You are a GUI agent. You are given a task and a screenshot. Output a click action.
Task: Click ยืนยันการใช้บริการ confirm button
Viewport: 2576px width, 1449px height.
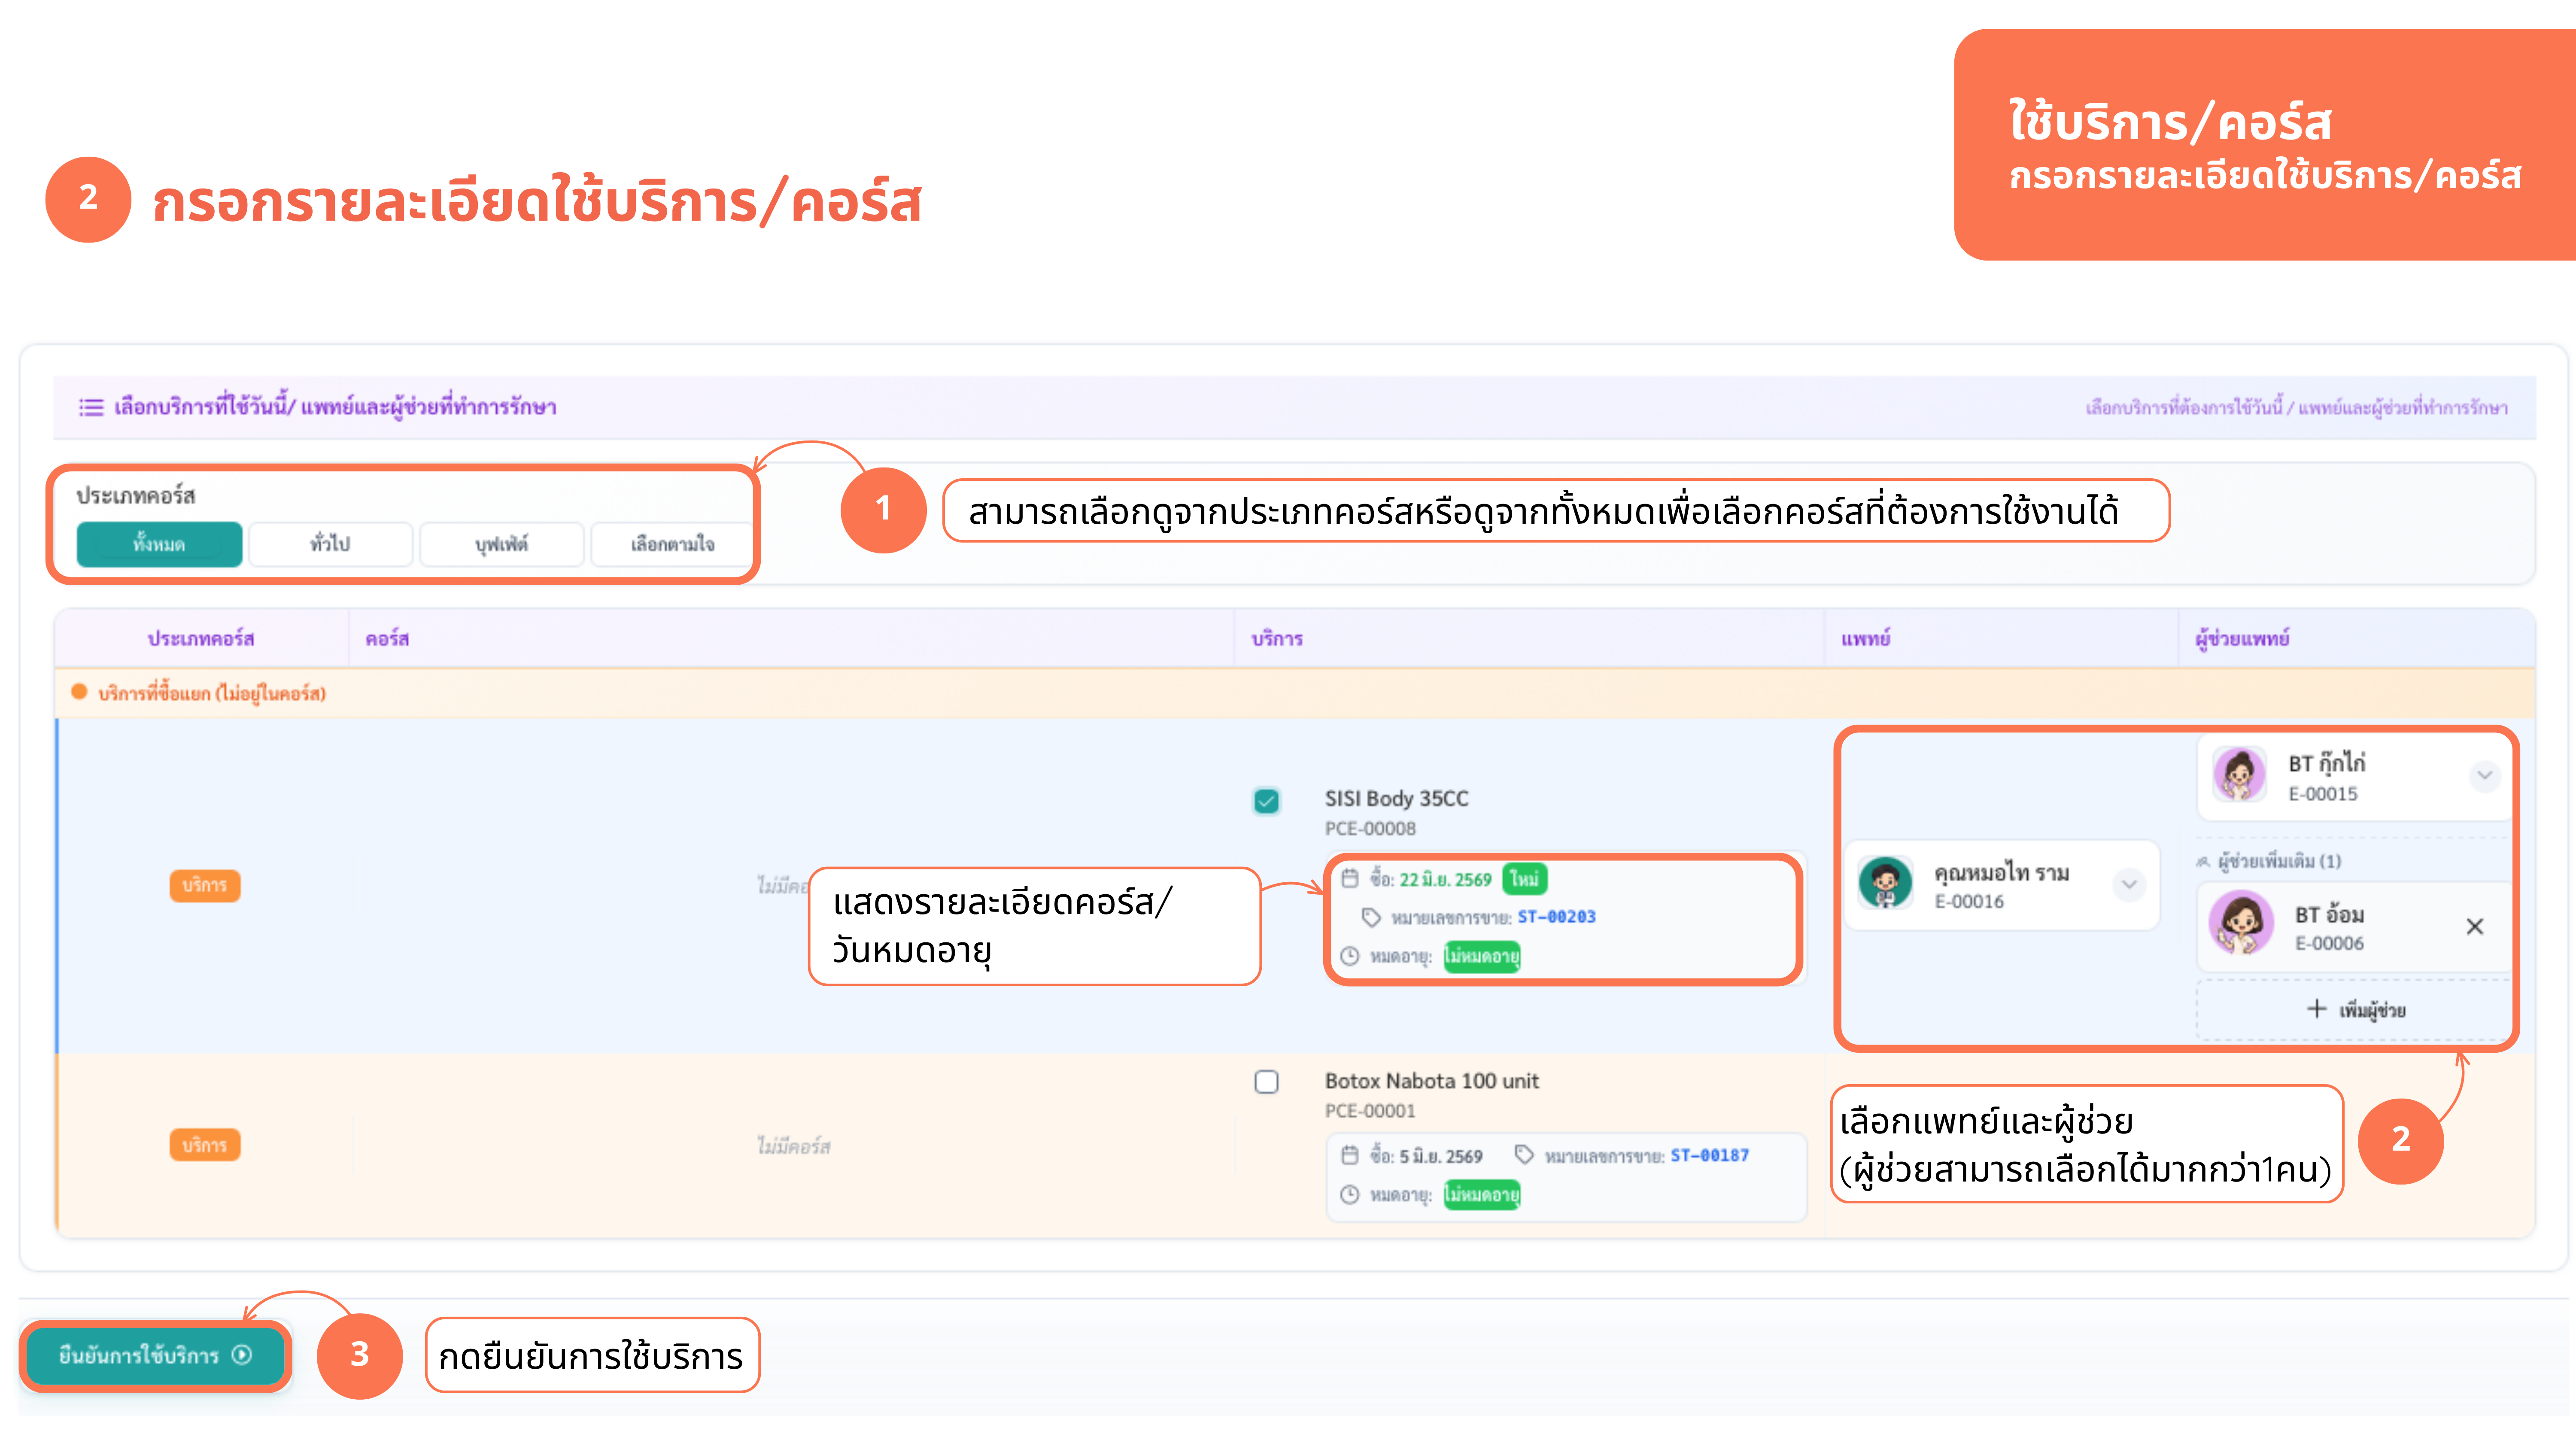pos(155,1355)
